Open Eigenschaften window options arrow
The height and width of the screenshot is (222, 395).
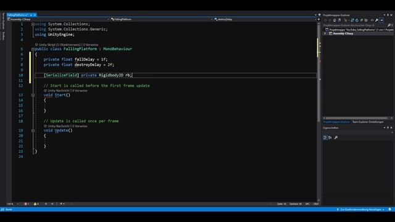click(385, 128)
